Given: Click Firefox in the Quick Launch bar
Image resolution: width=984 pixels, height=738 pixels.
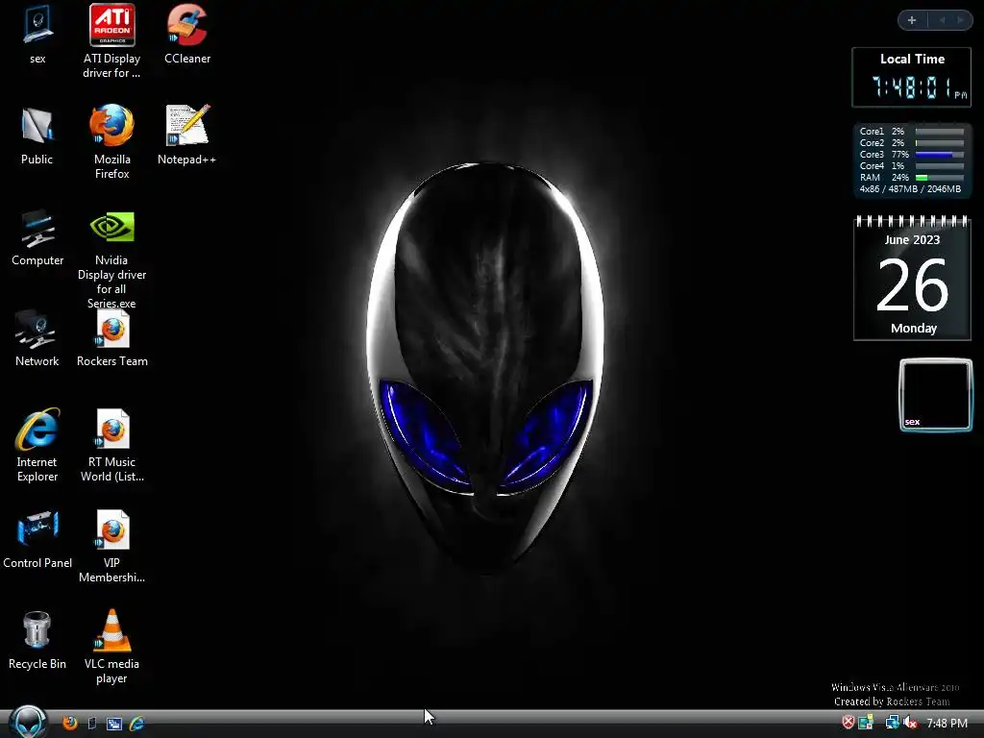Looking at the screenshot, I should click(69, 723).
